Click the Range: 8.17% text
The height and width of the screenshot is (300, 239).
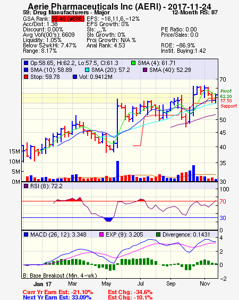pos(40,51)
